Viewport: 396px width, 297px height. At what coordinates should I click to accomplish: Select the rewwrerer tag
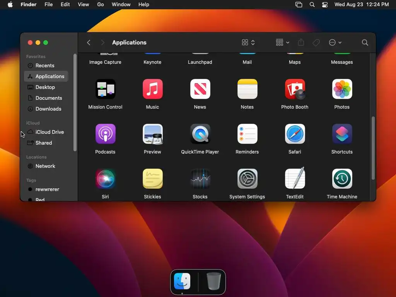[x=46, y=189]
